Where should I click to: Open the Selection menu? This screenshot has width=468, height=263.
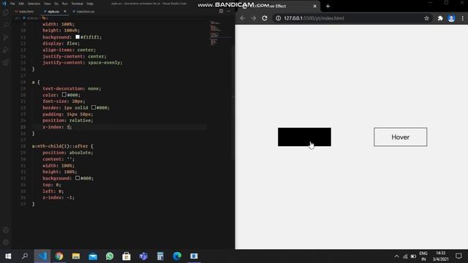pos(34,4)
